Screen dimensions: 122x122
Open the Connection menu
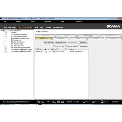click(48, 22)
